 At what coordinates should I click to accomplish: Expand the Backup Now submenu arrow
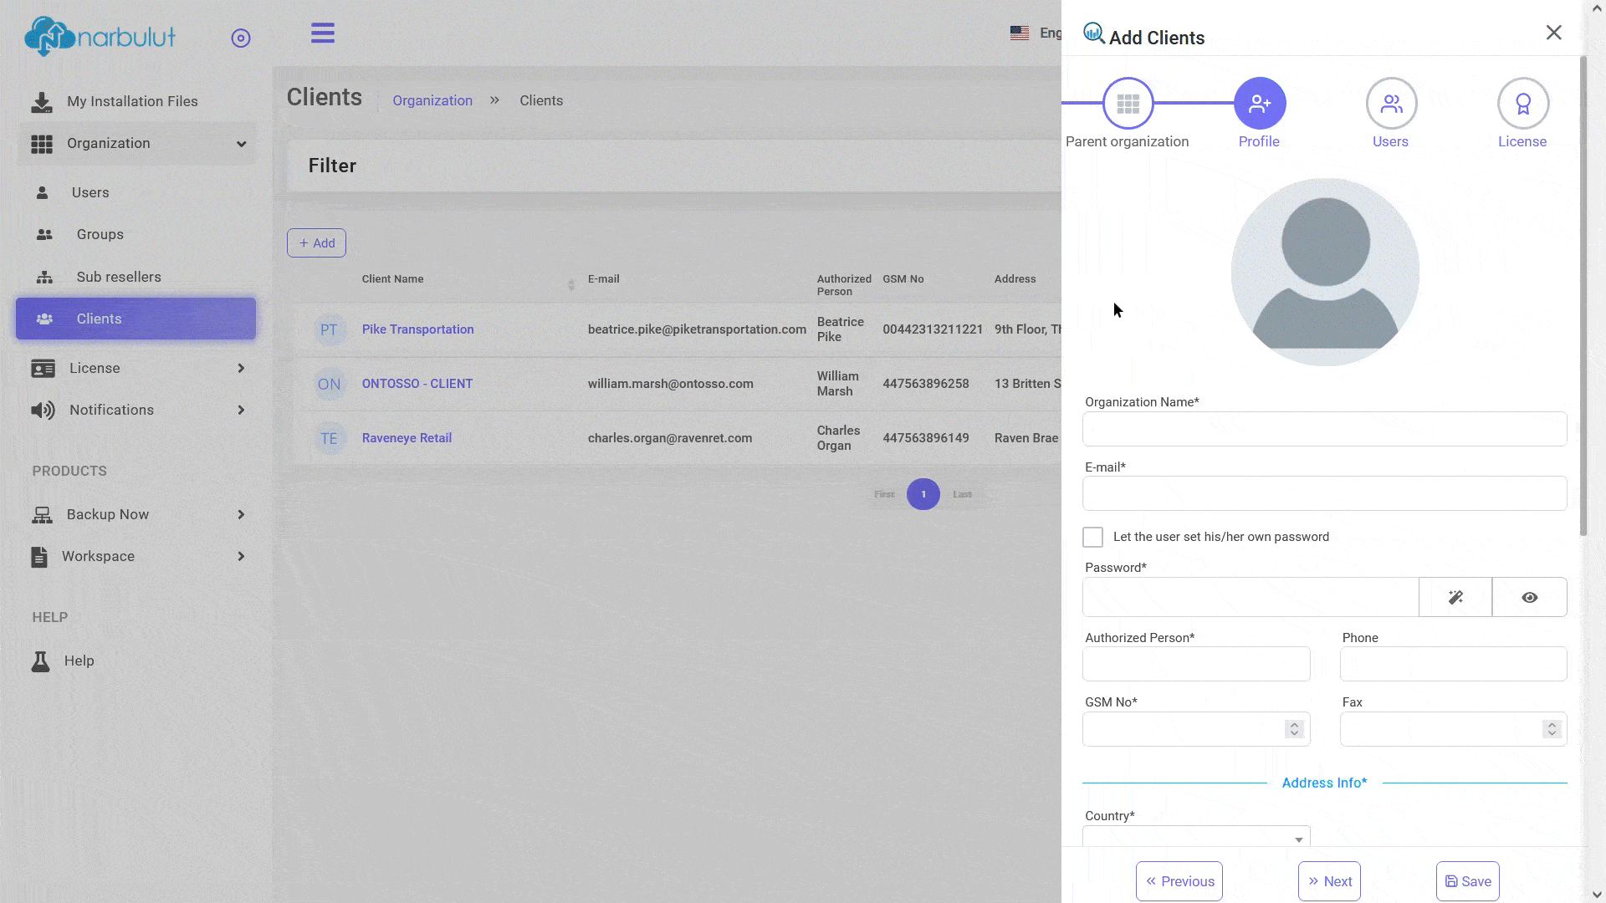(241, 515)
